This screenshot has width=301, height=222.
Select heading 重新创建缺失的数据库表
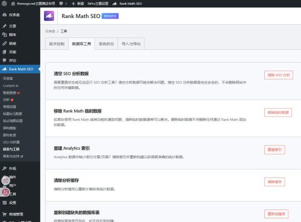pyautogui.click(x=76, y=212)
